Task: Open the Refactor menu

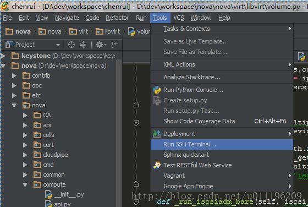Action: click(117, 18)
